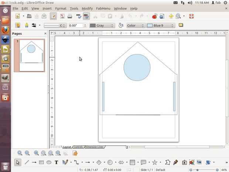
Task: Select the Line drawing tool
Action: [27, 162]
